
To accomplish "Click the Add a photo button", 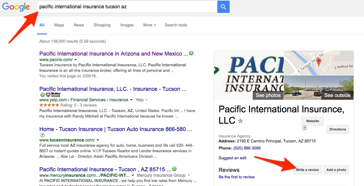I will click(x=336, y=170).
